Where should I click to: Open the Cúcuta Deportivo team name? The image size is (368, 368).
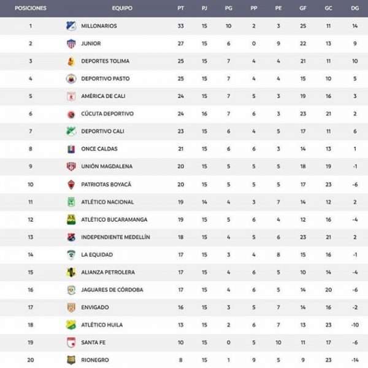107,114
